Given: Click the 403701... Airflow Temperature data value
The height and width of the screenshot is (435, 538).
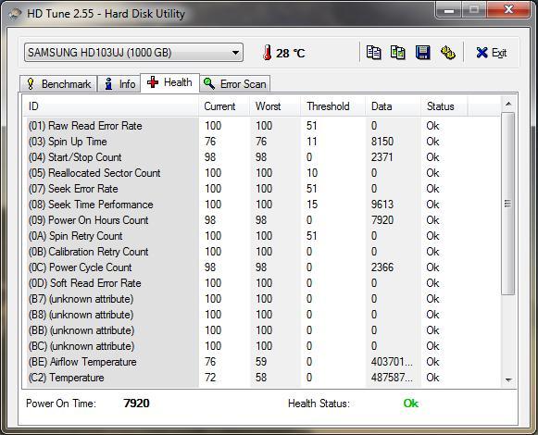Looking at the screenshot, I should [392, 362].
